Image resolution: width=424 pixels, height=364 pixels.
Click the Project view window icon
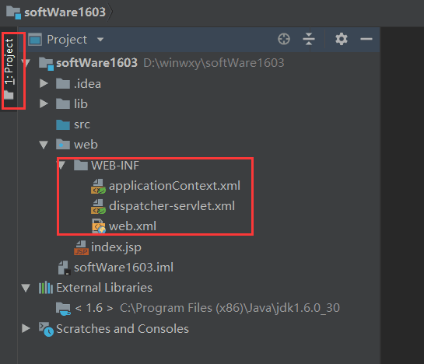[35, 40]
